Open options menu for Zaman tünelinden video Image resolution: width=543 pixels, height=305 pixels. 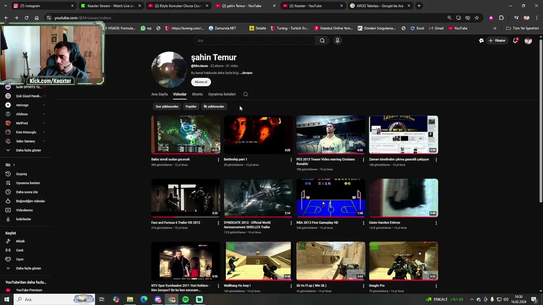436,160
